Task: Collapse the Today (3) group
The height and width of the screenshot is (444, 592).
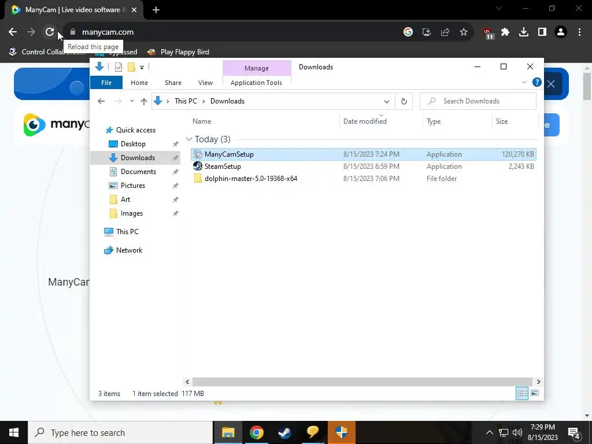Action: (x=189, y=139)
